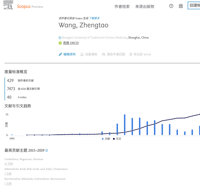
Task: Click the green ORCID iD icon
Action: coord(60,43)
